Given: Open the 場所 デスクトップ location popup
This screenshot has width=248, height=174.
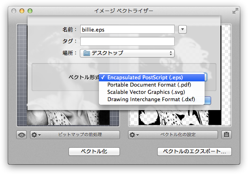Looking at the screenshot, I should point(127,53).
